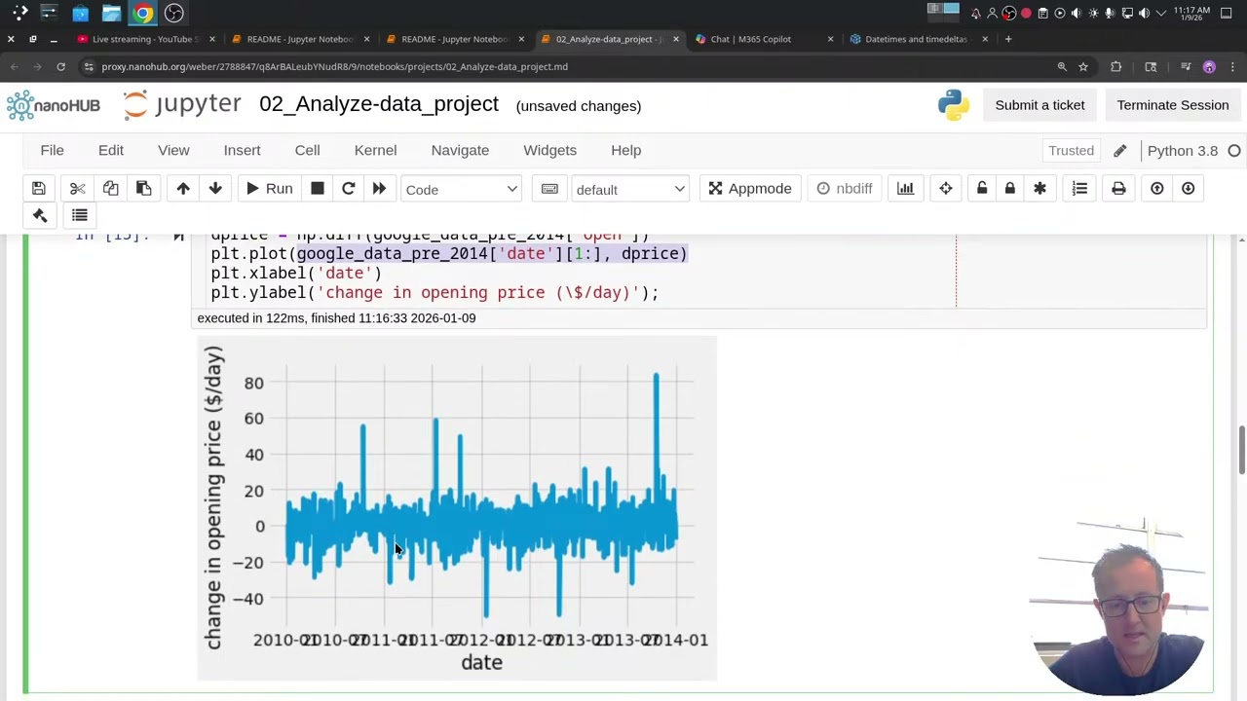This screenshot has height=701, width=1247.
Task: Open the command palette keyboard icon
Action: (x=549, y=189)
